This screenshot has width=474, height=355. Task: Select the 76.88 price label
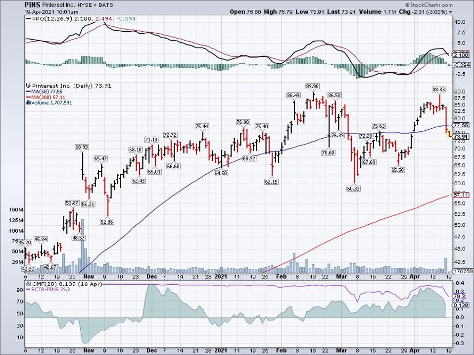[x=243, y=122]
